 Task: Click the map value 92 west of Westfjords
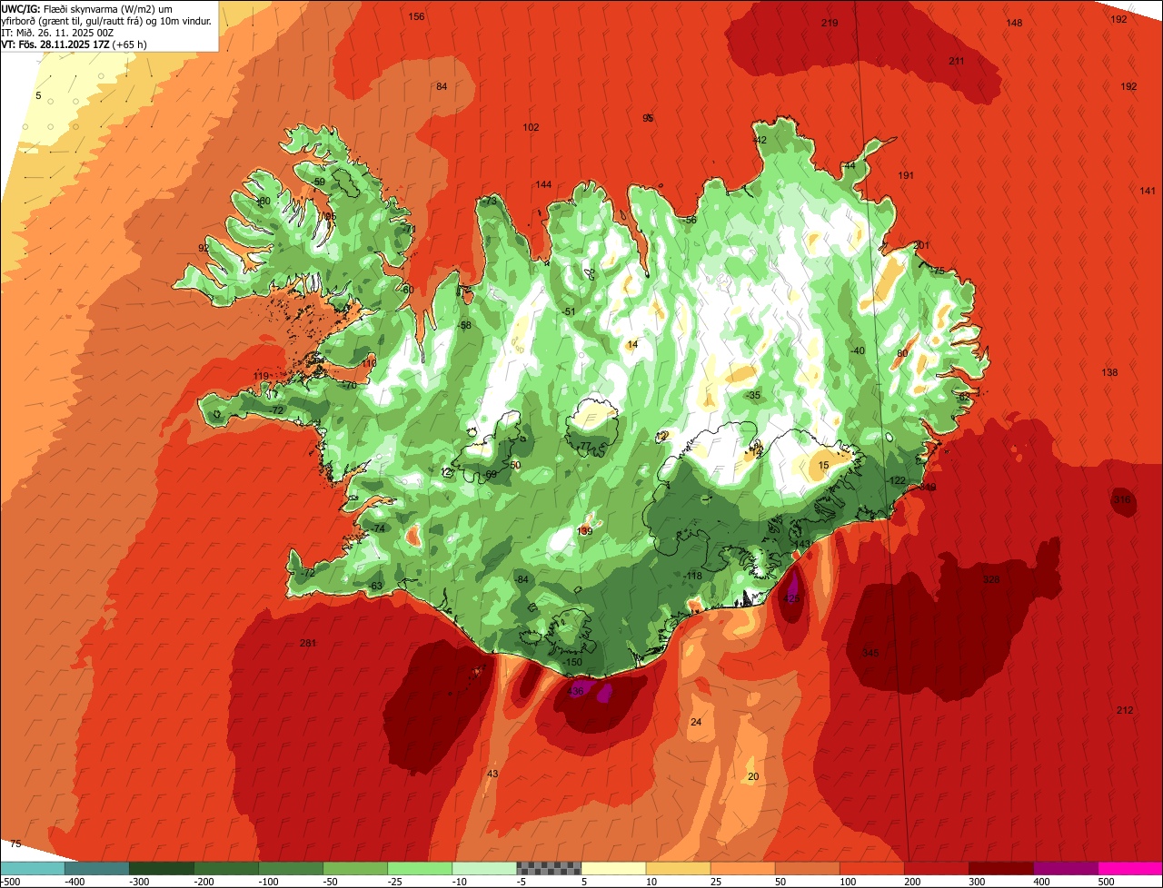pos(204,249)
